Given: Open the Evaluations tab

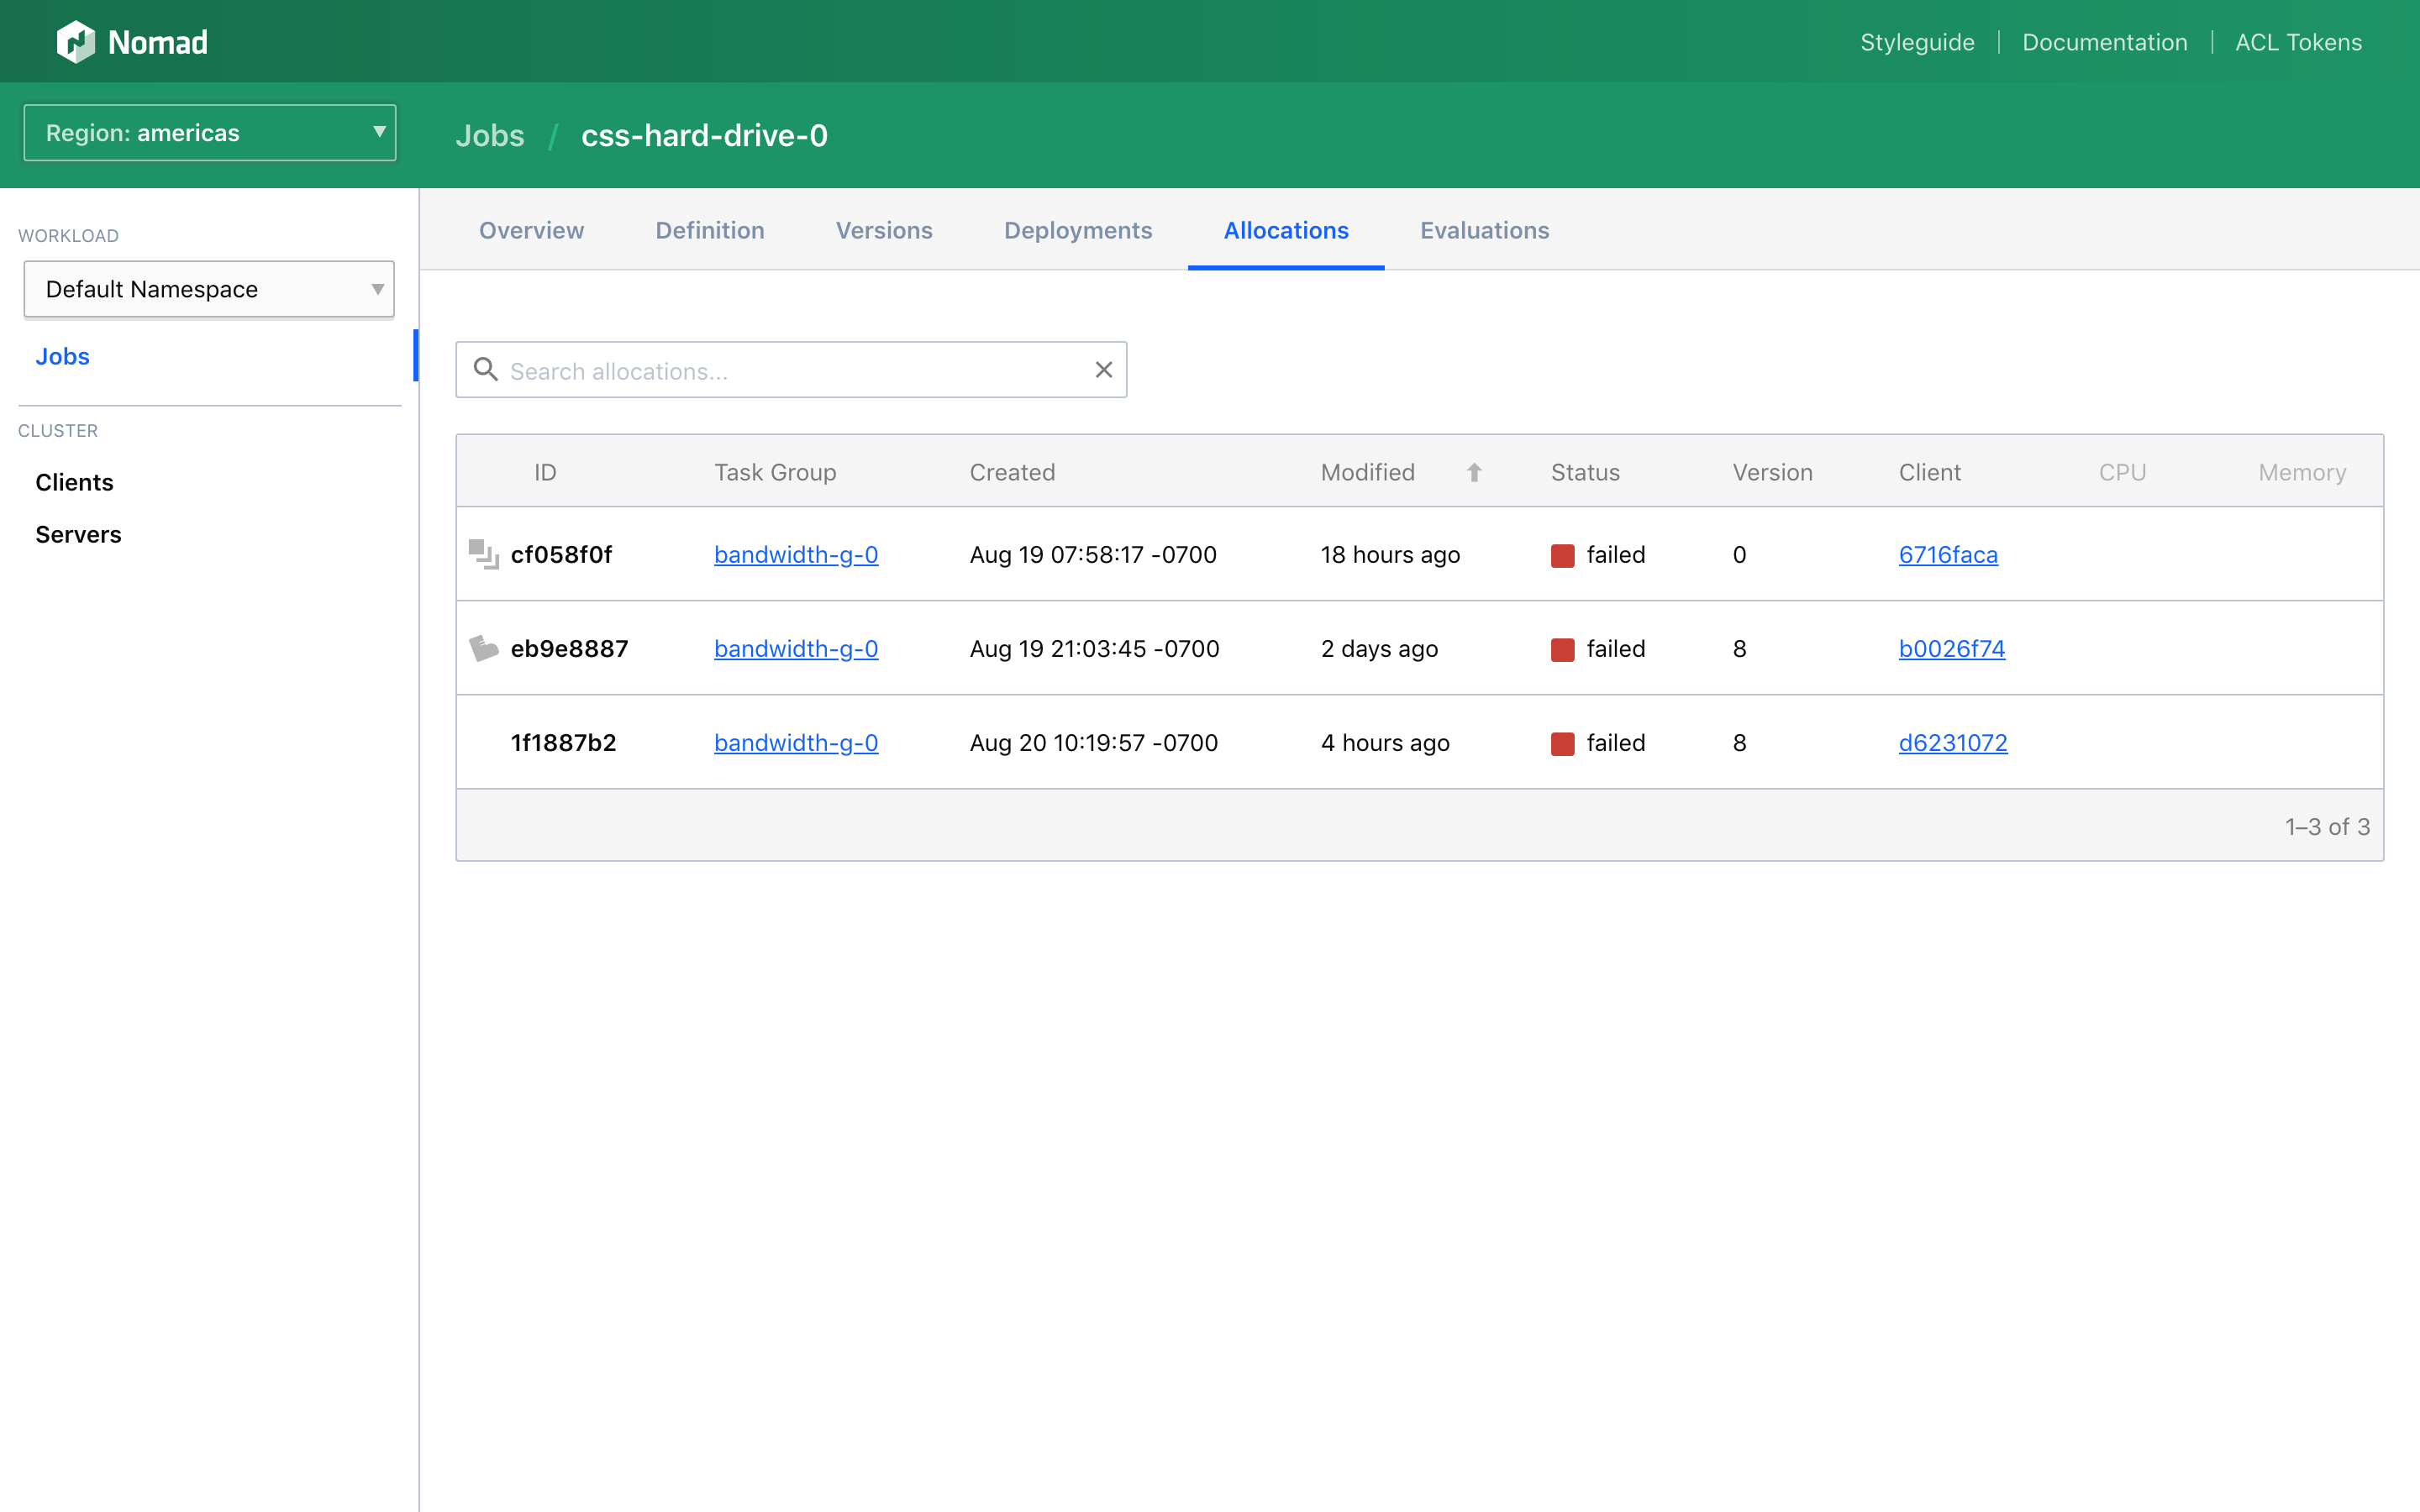Looking at the screenshot, I should tap(1484, 230).
